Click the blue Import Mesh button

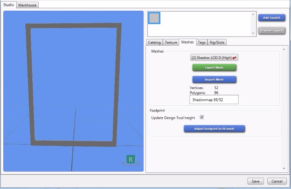pos(214,80)
